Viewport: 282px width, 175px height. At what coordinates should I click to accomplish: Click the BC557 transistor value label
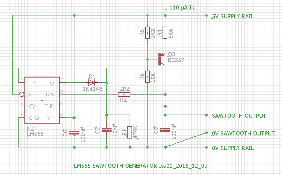click(176, 60)
